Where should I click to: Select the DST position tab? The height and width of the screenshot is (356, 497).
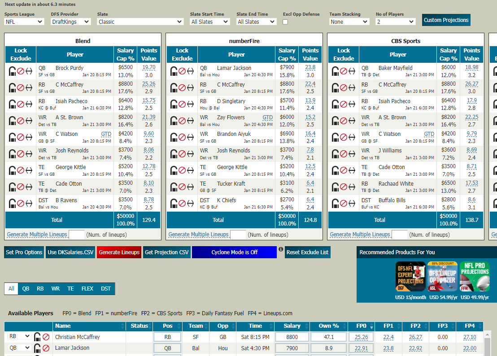point(106,289)
